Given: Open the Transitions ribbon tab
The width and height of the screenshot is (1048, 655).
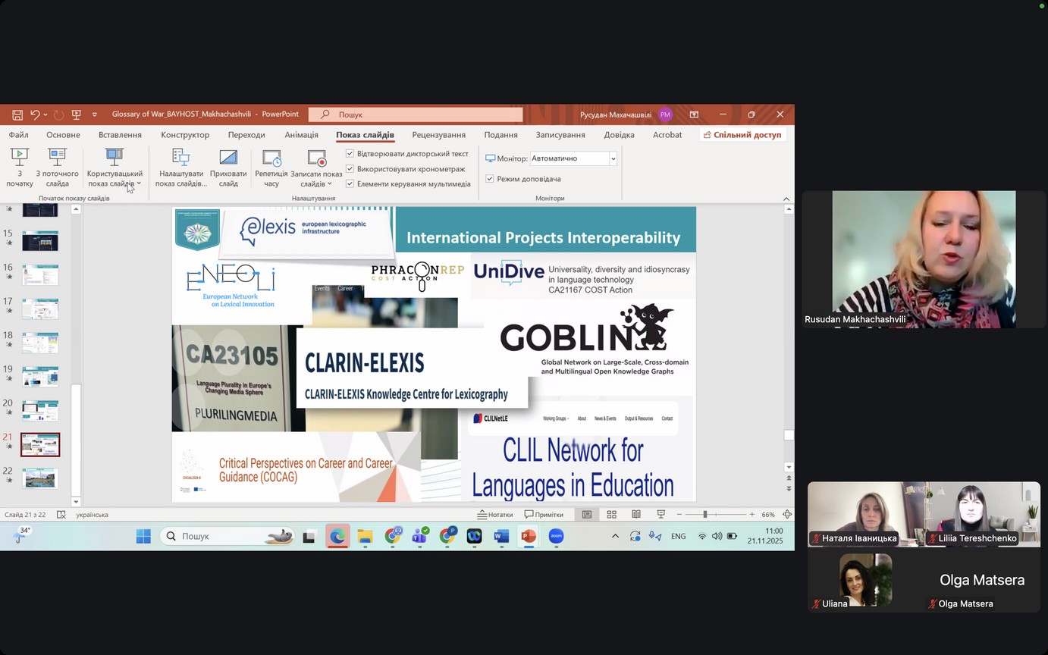Looking at the screenshot, I should click(246, 135).
